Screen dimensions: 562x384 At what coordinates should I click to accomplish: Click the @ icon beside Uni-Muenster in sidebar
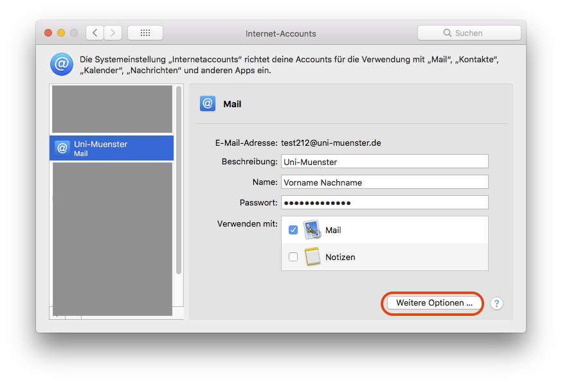pos(62,148)
